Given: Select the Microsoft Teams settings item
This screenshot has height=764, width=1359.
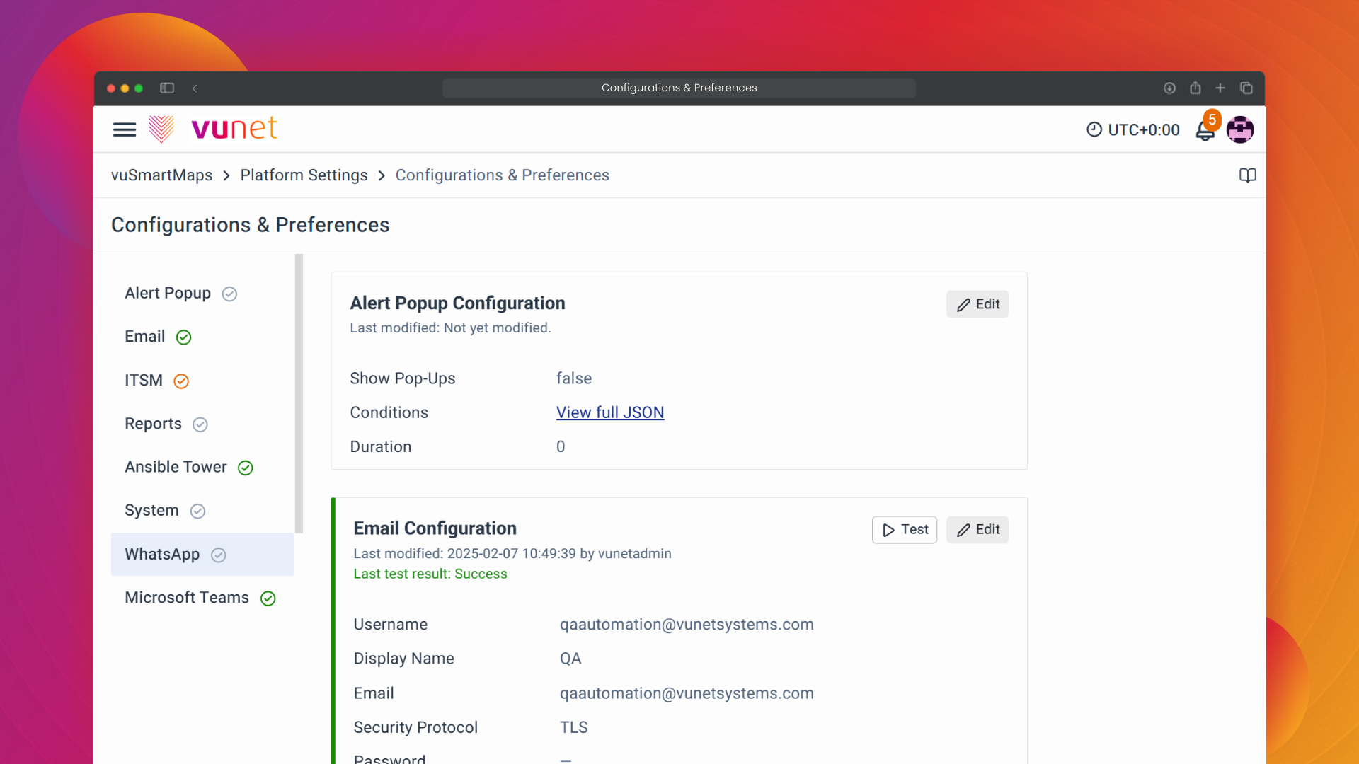Looking at the screenshot, I should pos(187,598).
